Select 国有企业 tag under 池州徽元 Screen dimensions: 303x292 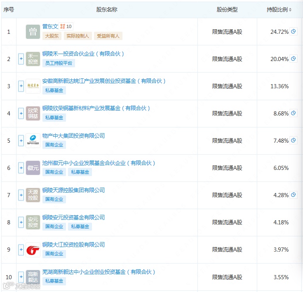pos(54,172)
